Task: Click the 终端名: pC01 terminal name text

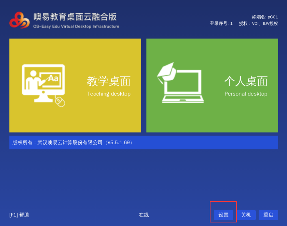Action: [x=265, y=17]
